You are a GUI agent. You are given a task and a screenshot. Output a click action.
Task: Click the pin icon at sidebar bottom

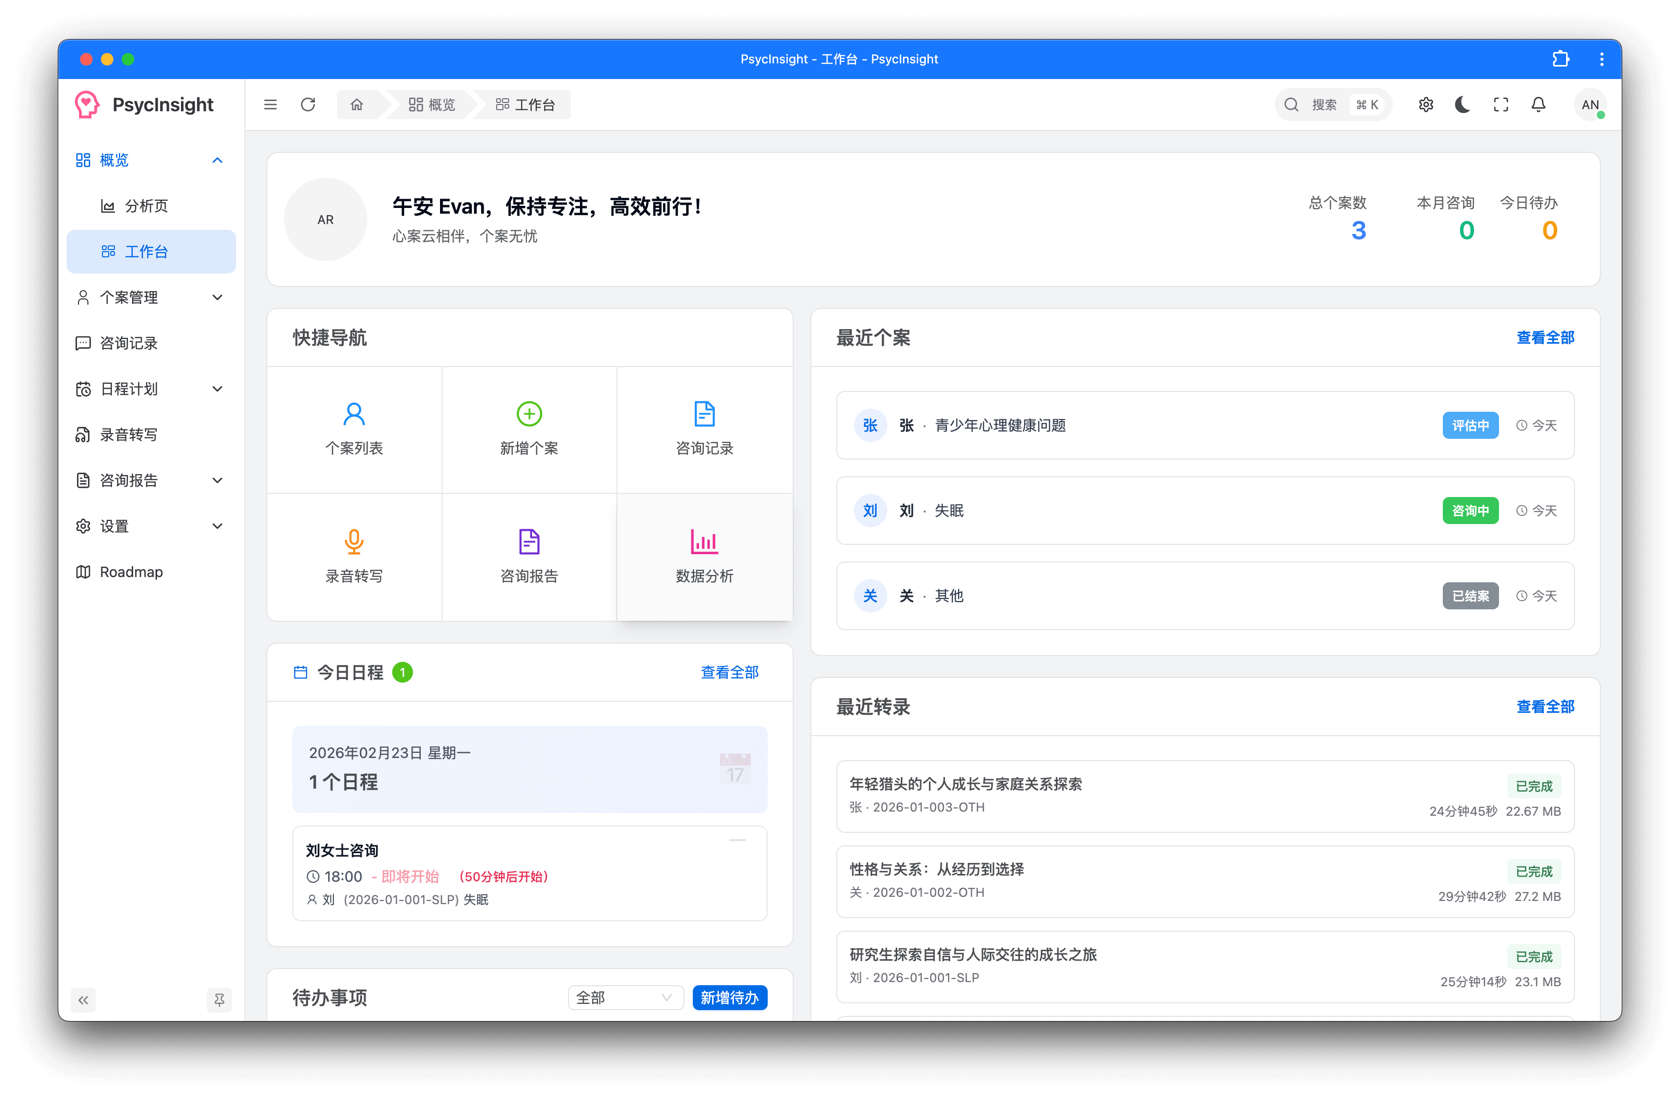pos(219,1000)
